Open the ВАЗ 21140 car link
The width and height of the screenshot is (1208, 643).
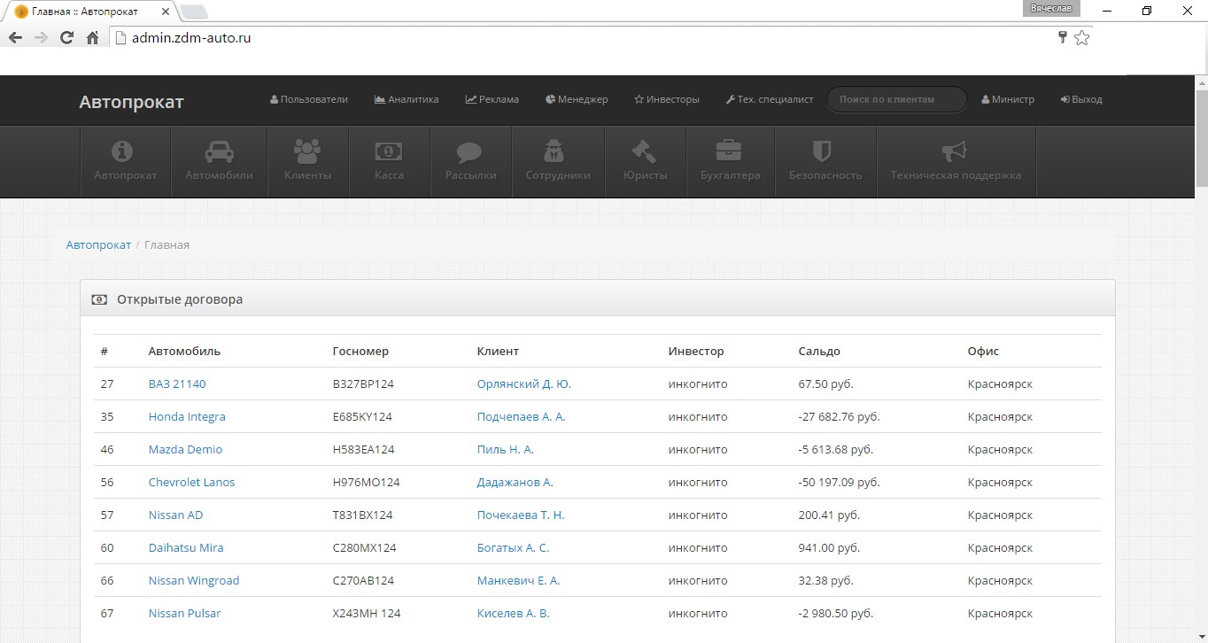click(177, 383)
